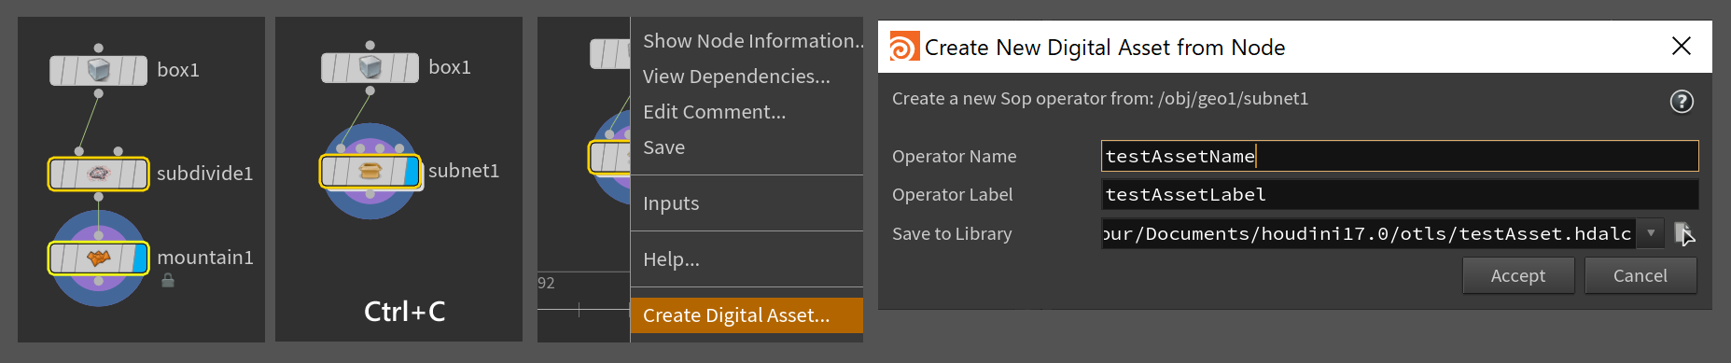Image resolution: width=1731 pixels, height=363 pixels.
Task: Click the mountain1 node label
Action: [x=205, y=258]
